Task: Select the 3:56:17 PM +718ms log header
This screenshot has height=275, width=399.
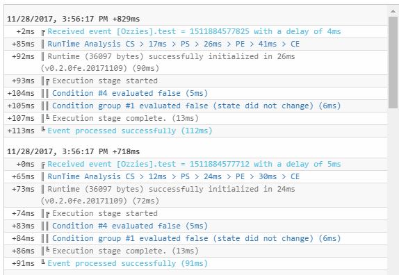Action: pos(73,151)
